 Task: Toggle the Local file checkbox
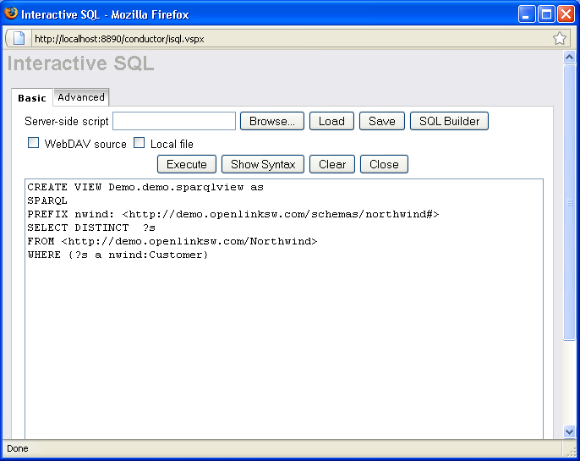pyautogui.click(x=140, y=143)
